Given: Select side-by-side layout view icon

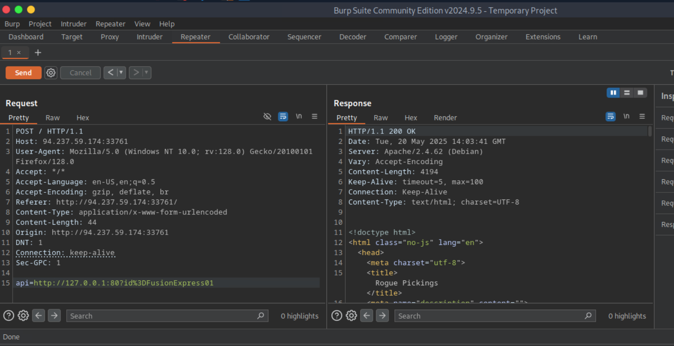Looking at the screenshot, I should [613, 93].
